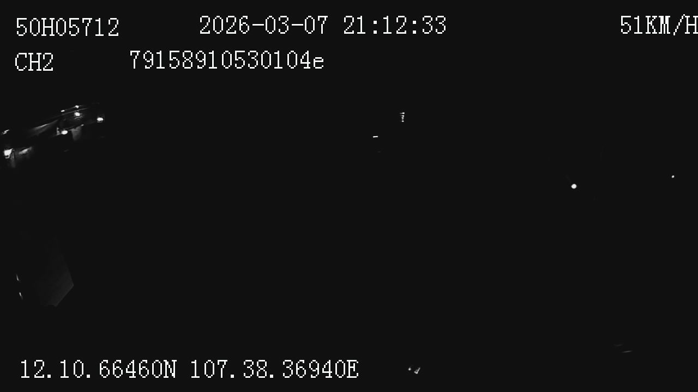The height and width of the screenshot is (392, 698).
Task: Click the longitude value 107.38.36940E
Action: (x=274, y=369)
